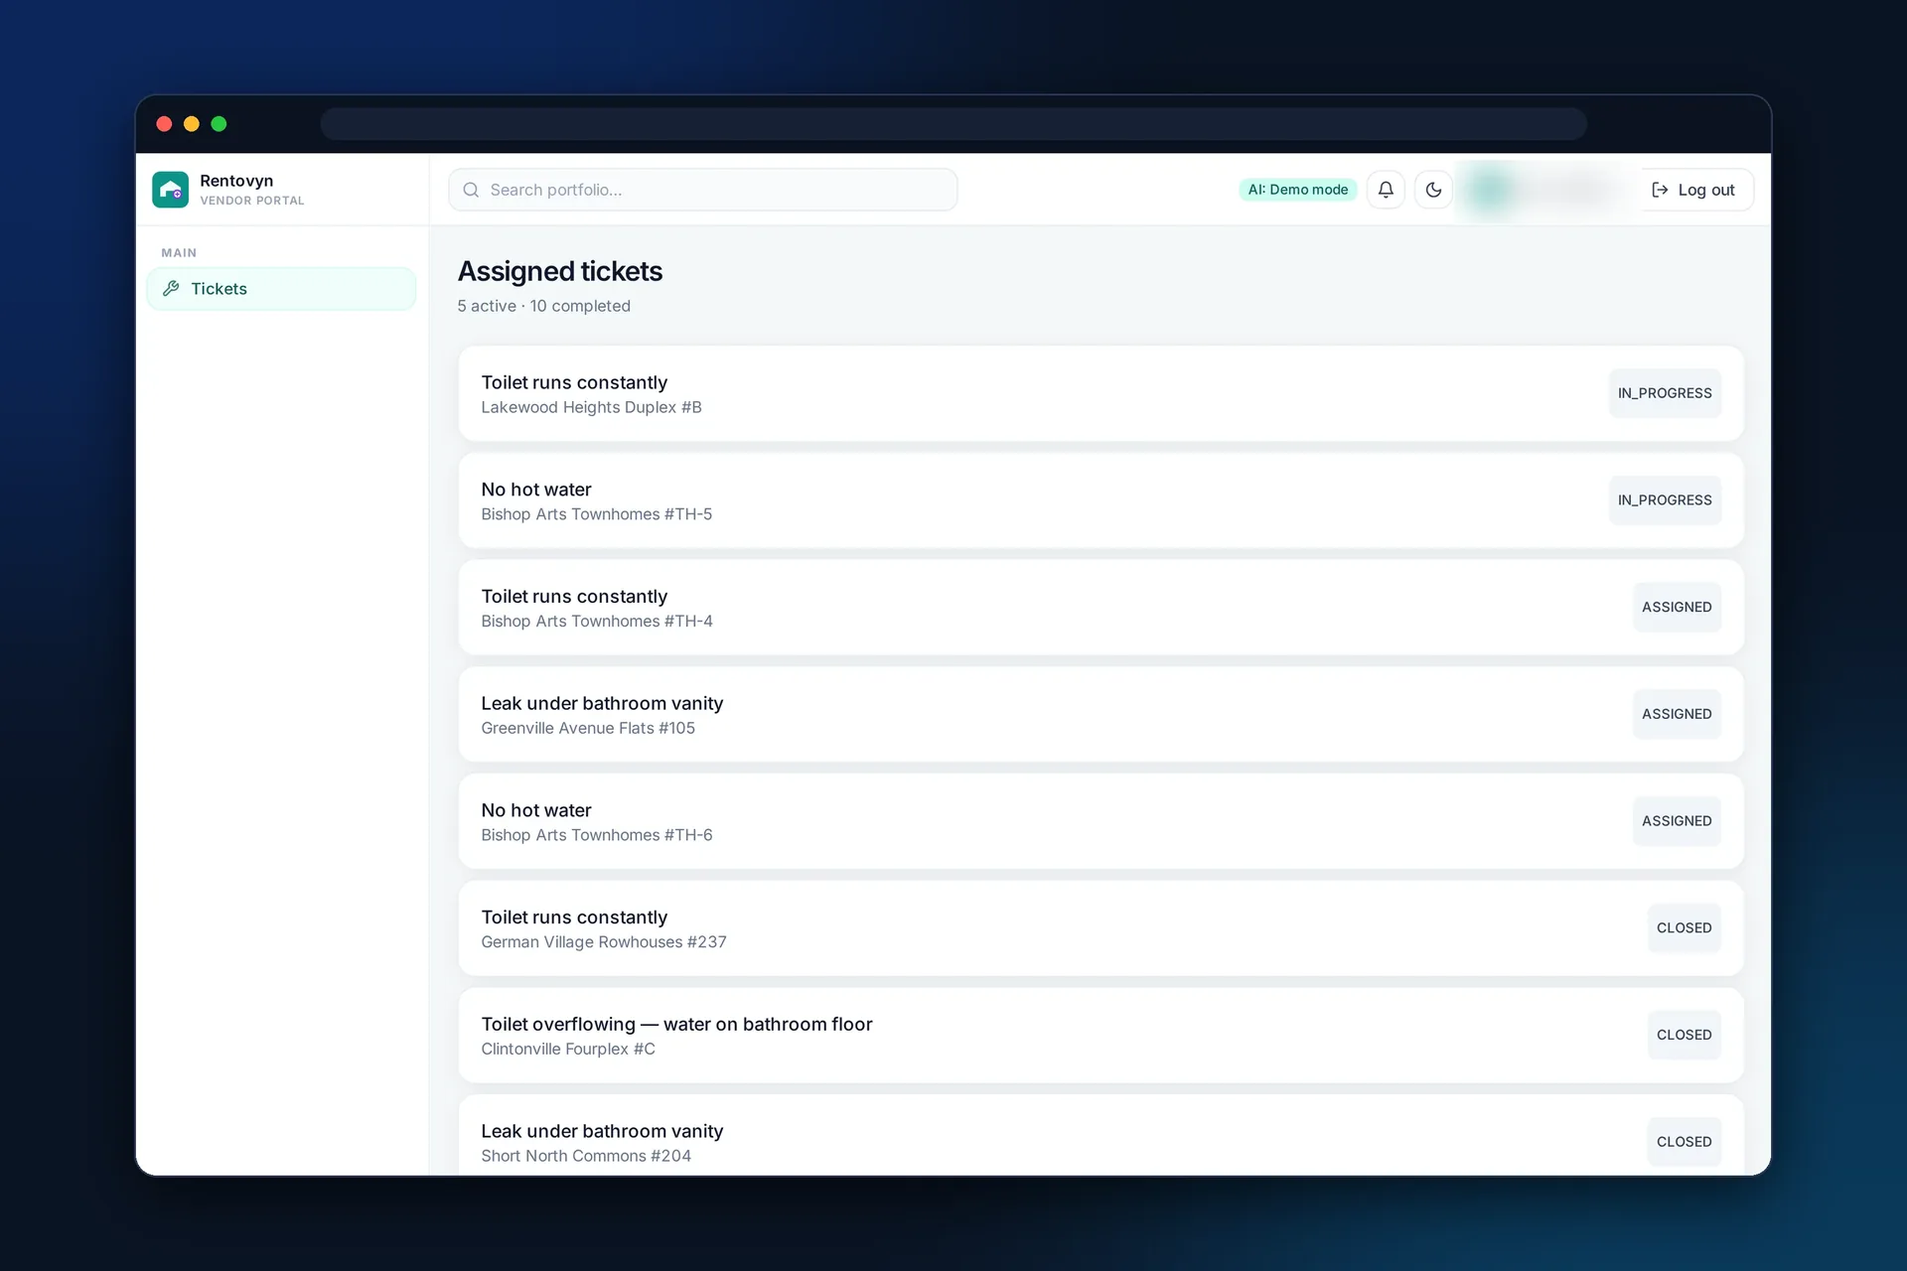The image size is (1907, 1271).
Task: Toggle dark mode moon icon
Action: [1433, 190]
